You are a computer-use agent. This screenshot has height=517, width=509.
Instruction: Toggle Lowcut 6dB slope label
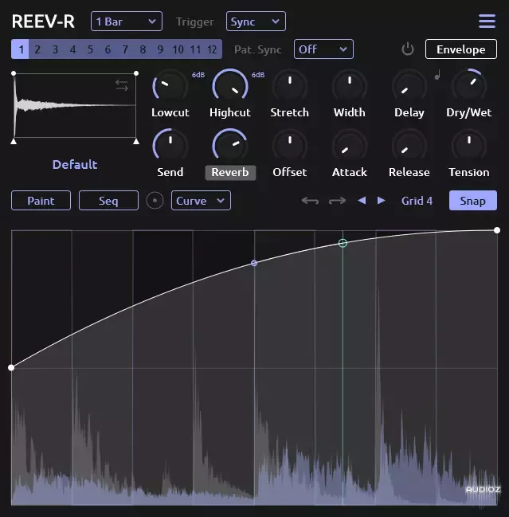(x=198, y=75)
